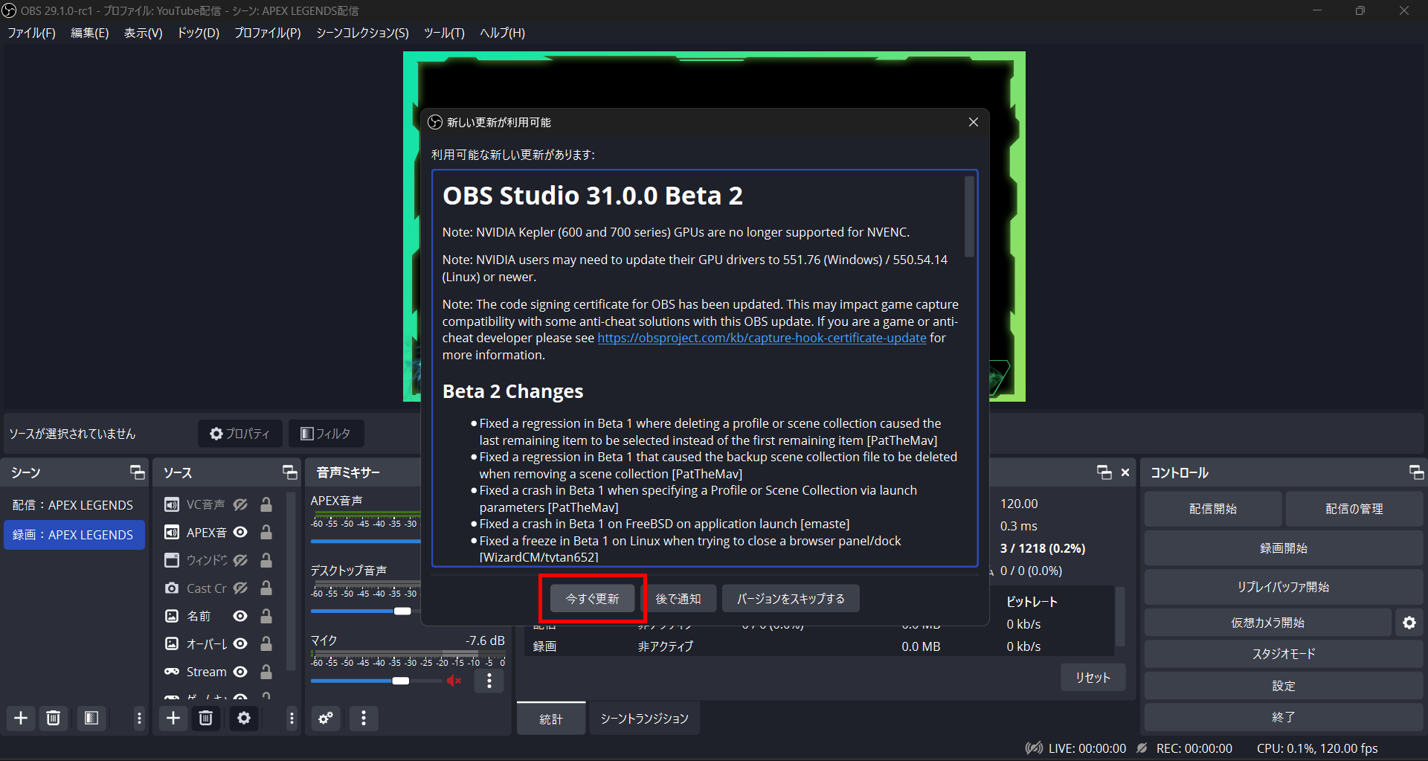Undock the stats panel

1104,472
